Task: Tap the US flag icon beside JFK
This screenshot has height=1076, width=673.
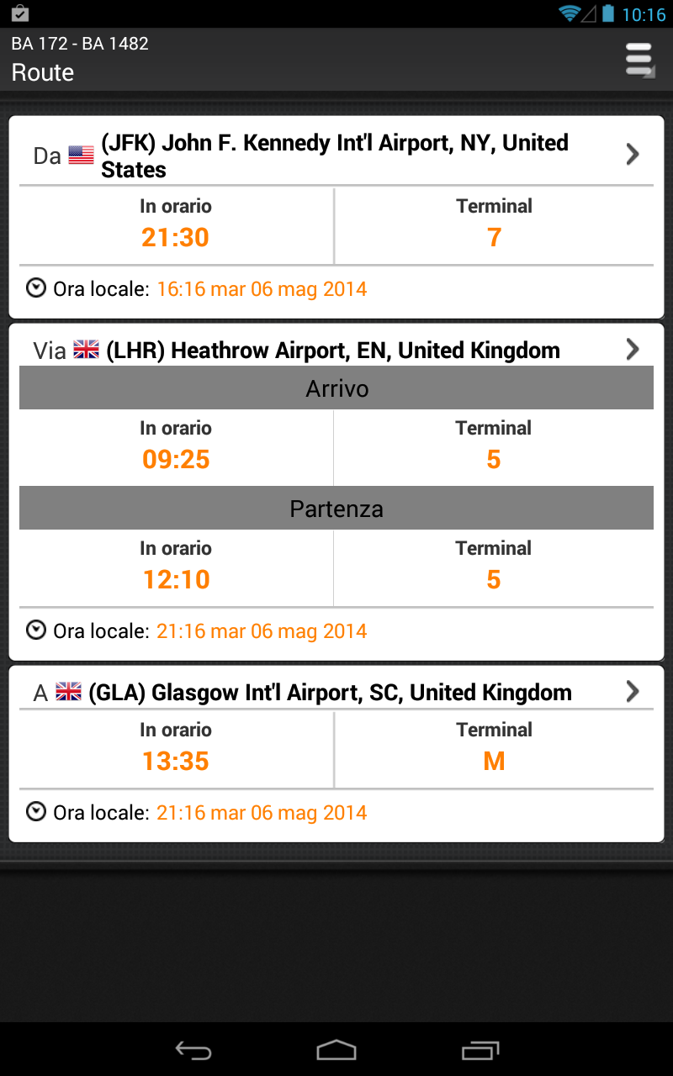Action: [81, 156]
